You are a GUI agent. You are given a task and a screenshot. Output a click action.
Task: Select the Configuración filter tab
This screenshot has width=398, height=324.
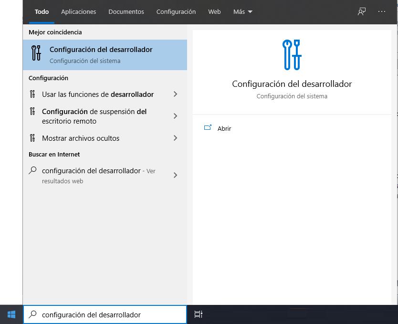[x=176, y=11]
